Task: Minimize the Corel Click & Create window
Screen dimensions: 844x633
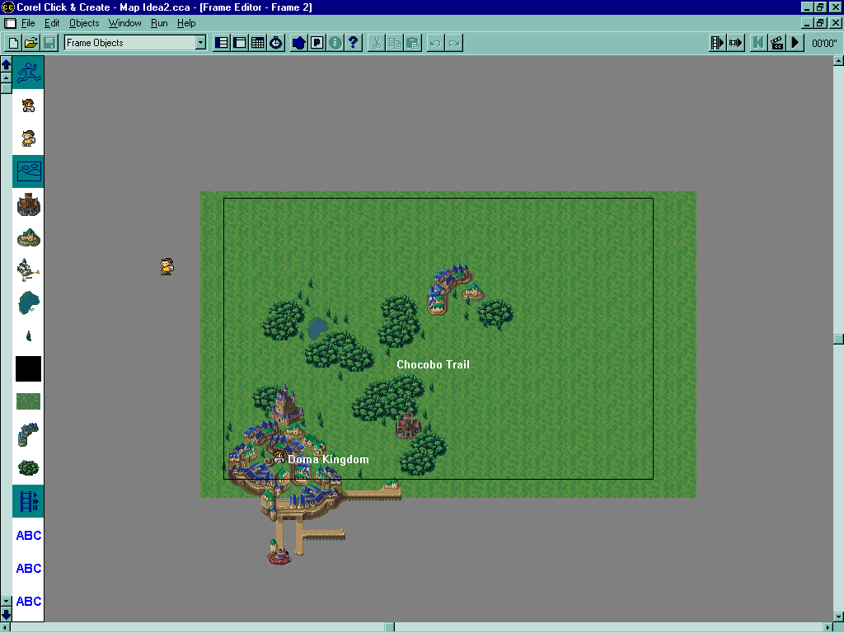Action: coord(807,7)
